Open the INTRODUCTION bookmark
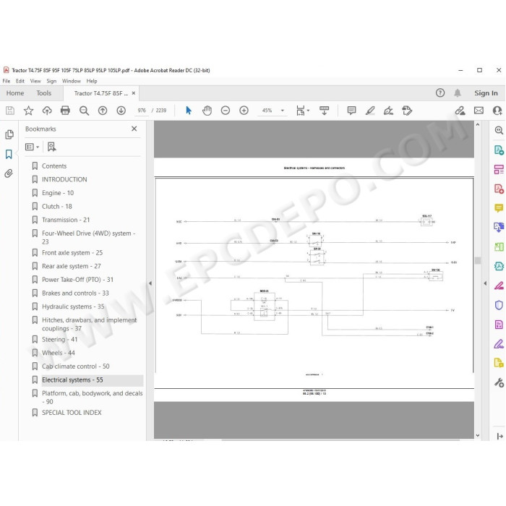This screenshot has height=506, width=506. 64,179
